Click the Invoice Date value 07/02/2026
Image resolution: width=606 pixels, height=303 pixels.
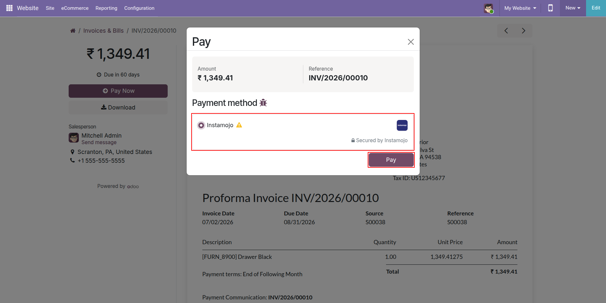[218, 222]
